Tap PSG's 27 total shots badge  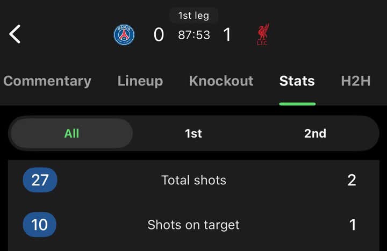40,180
